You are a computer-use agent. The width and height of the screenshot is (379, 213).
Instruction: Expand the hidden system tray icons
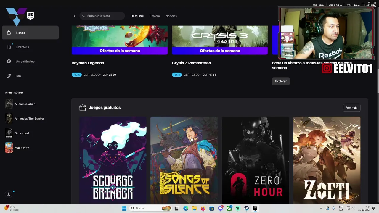pos(321,208)
